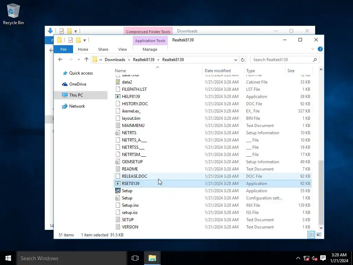The image size is (353, 265).
Task: Open Network in the navigation pane
Action: point(77,106)
